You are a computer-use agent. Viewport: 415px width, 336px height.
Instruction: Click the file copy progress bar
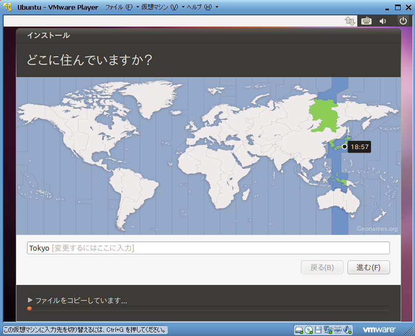[x=209, y=308]
